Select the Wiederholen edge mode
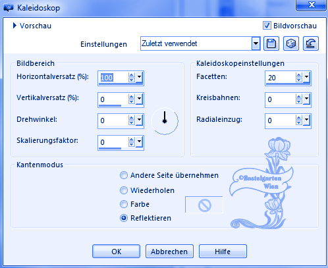The width and height of the screenshot is (328, 268). pos(124,190)
